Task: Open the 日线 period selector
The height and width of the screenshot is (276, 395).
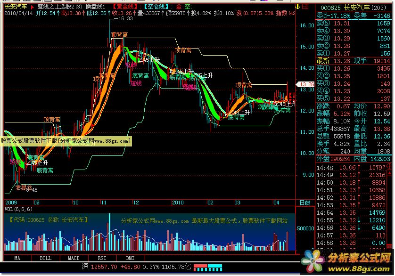Action: pos(305,203)
